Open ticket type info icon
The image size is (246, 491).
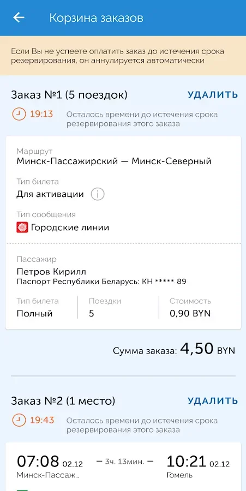pos(97,194)
